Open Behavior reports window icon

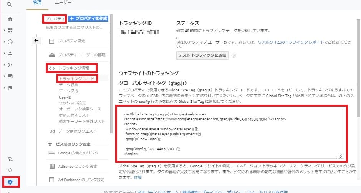tap(10, 76)
